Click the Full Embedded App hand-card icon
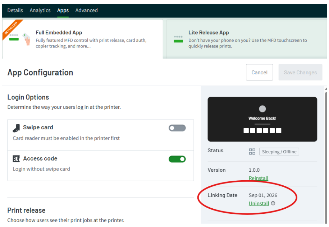 (x=27, y=39)
